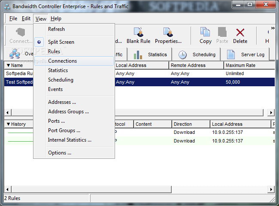
Task: Click the application icon in title bar
Action: point(7,6)
